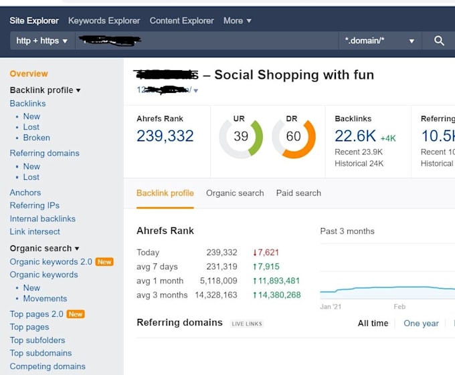Open the http + https protocol dropdown
455x375 pixels.
[x=42, y=41]
